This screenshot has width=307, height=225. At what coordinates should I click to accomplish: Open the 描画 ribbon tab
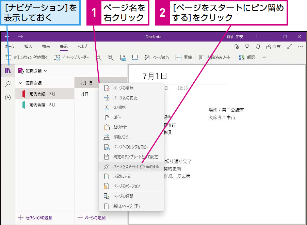(46, 47)
